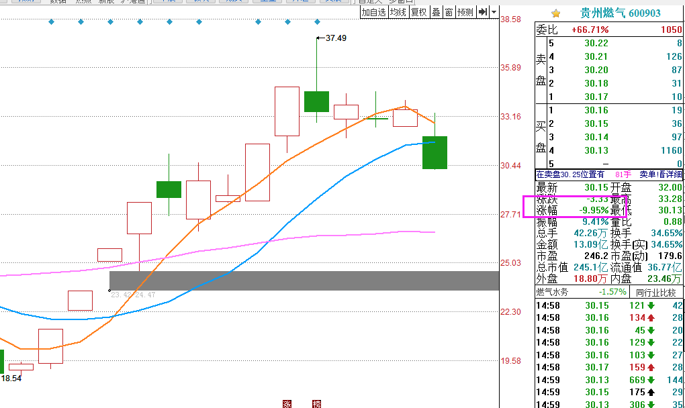Click the 内盘 23.46万 value
Viewport: 685px width, 408px height.
(x=664, y=278)
